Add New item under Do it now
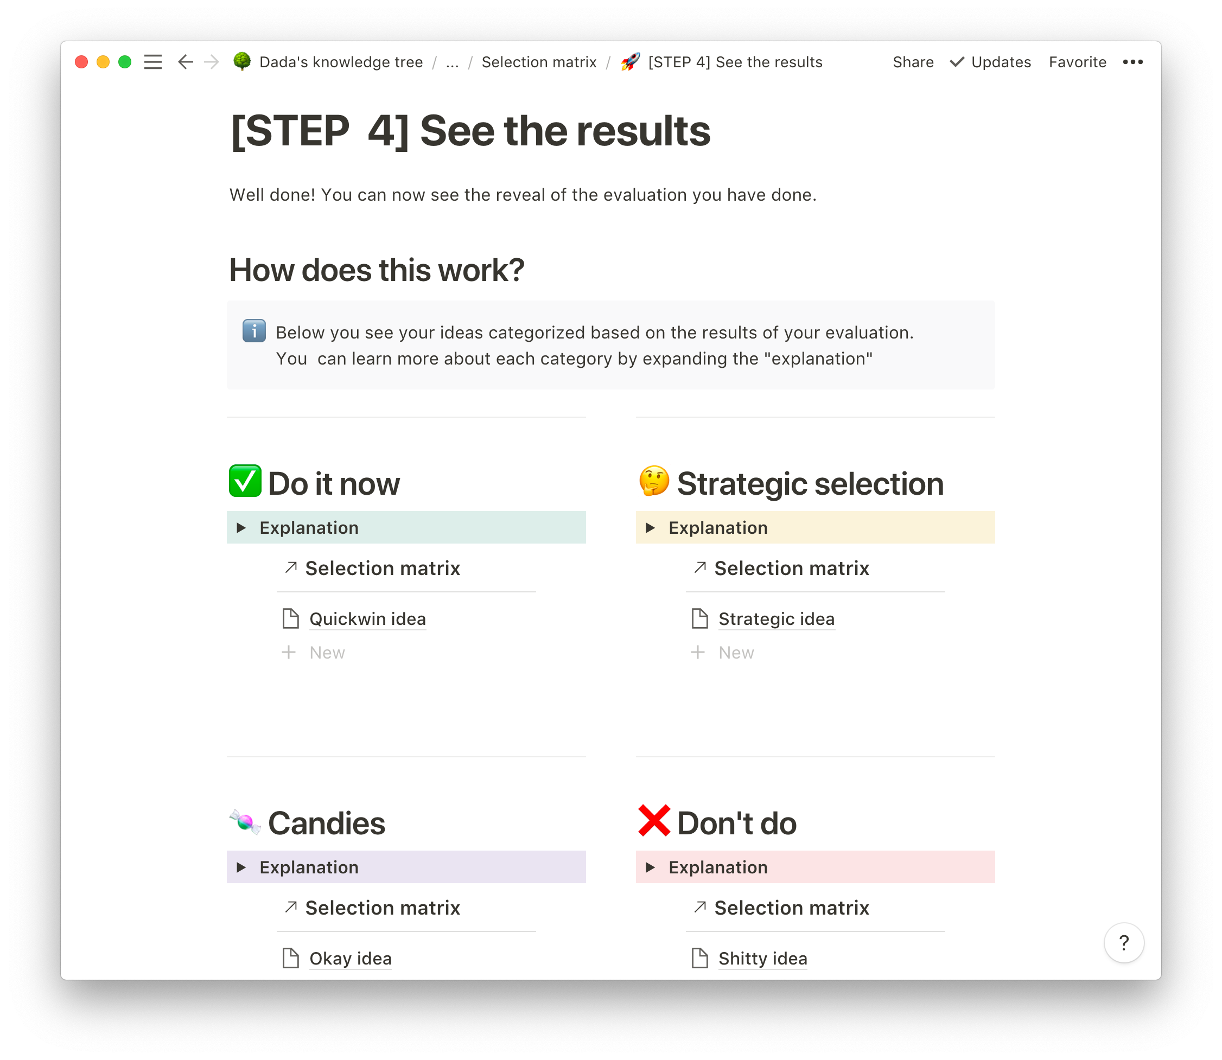1222x1060 pixels. (326, 653)
